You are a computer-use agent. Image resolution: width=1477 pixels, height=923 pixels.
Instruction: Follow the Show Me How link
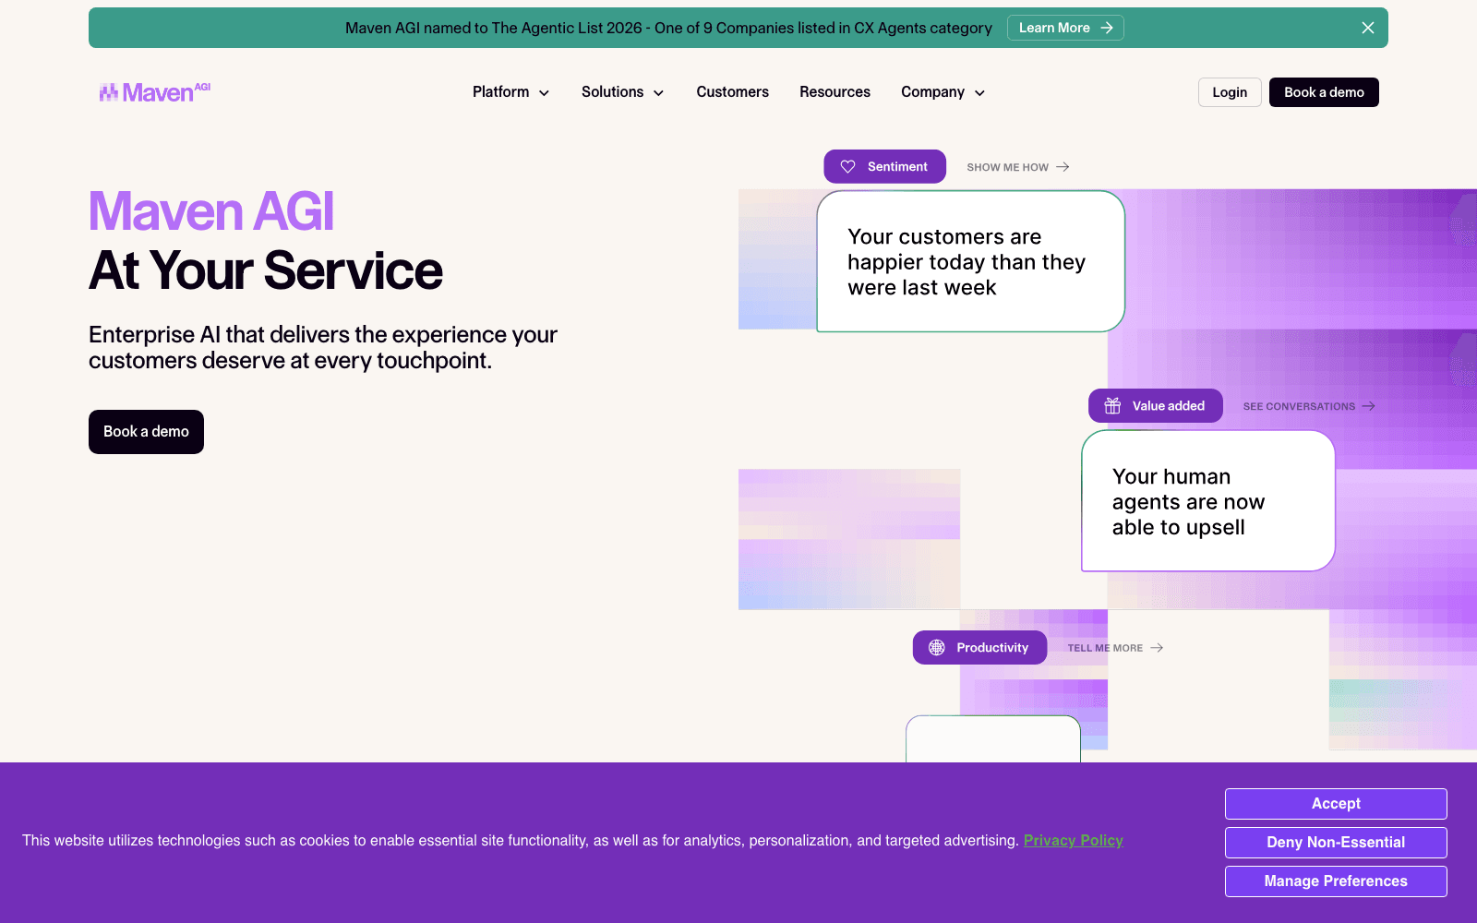(x=1017, y=167)
